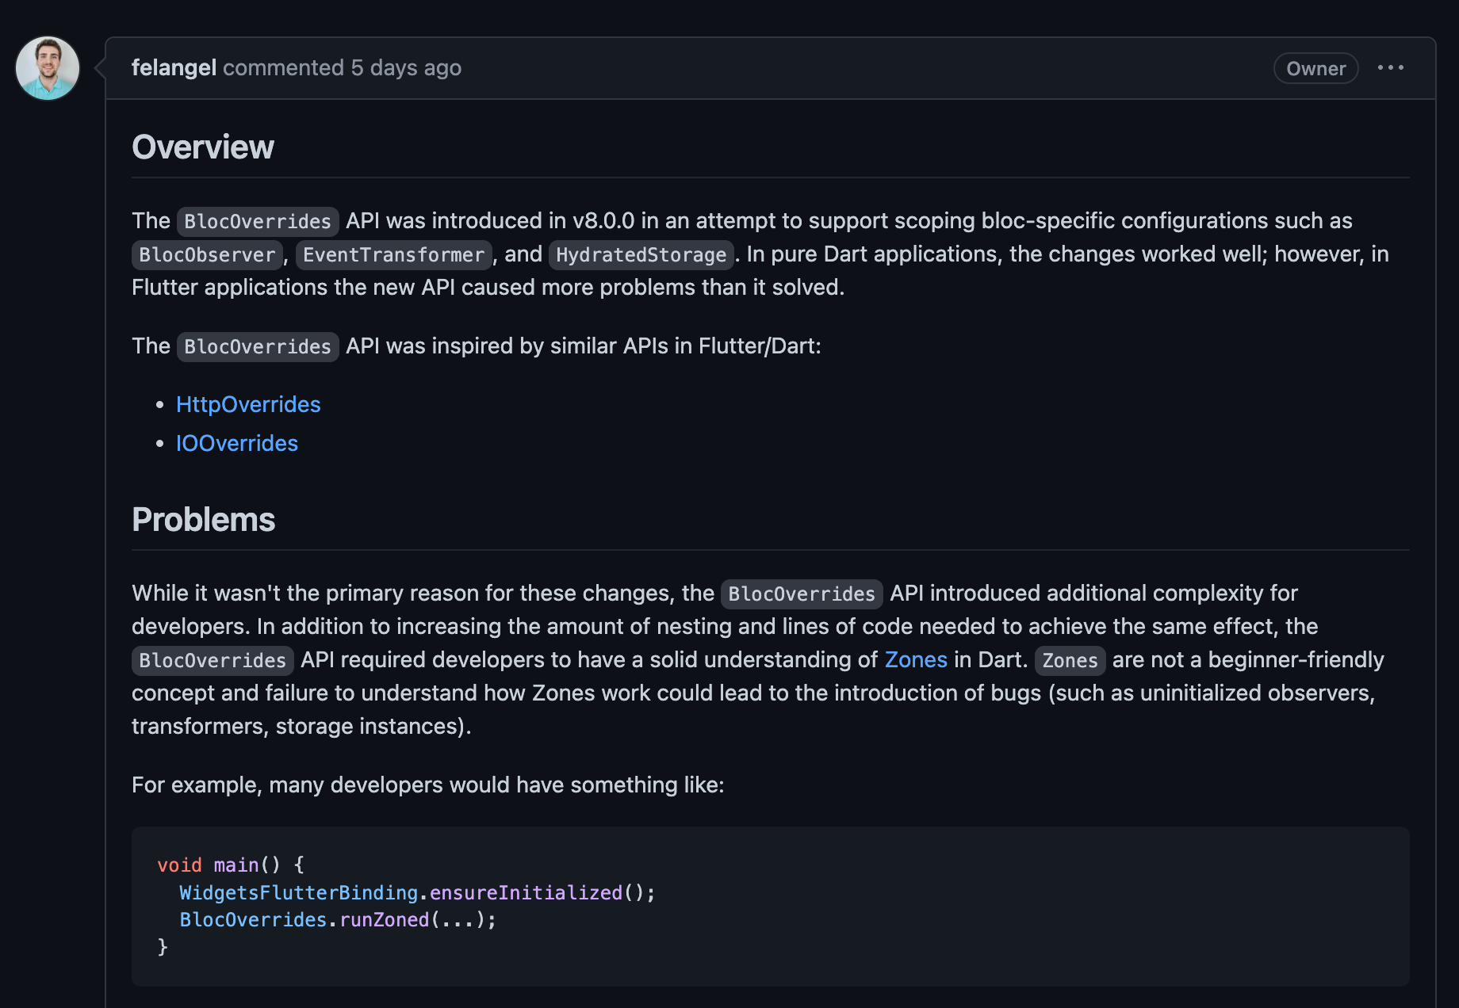Click the Overview heading
The image size is (1459, 1008).
click(203, 147)
